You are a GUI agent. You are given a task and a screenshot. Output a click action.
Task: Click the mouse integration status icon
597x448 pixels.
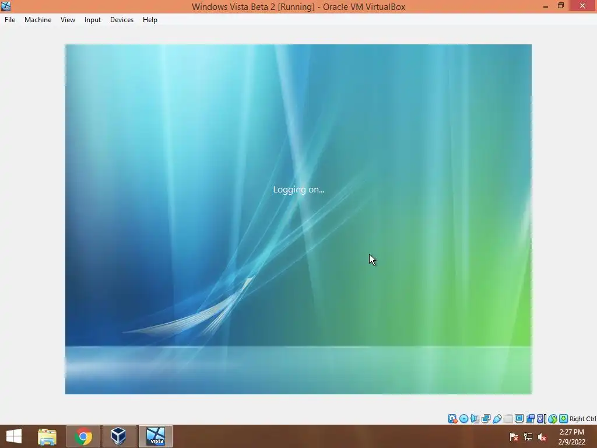553,419
